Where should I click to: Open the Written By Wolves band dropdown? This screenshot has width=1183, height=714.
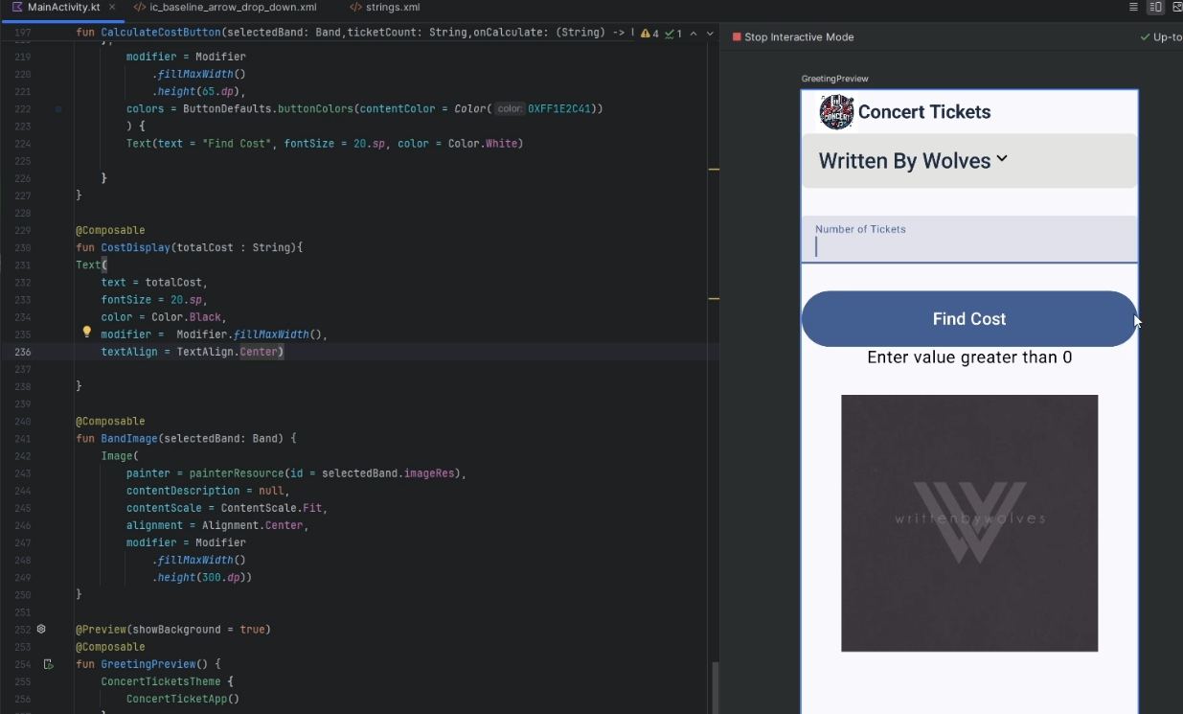969,161
